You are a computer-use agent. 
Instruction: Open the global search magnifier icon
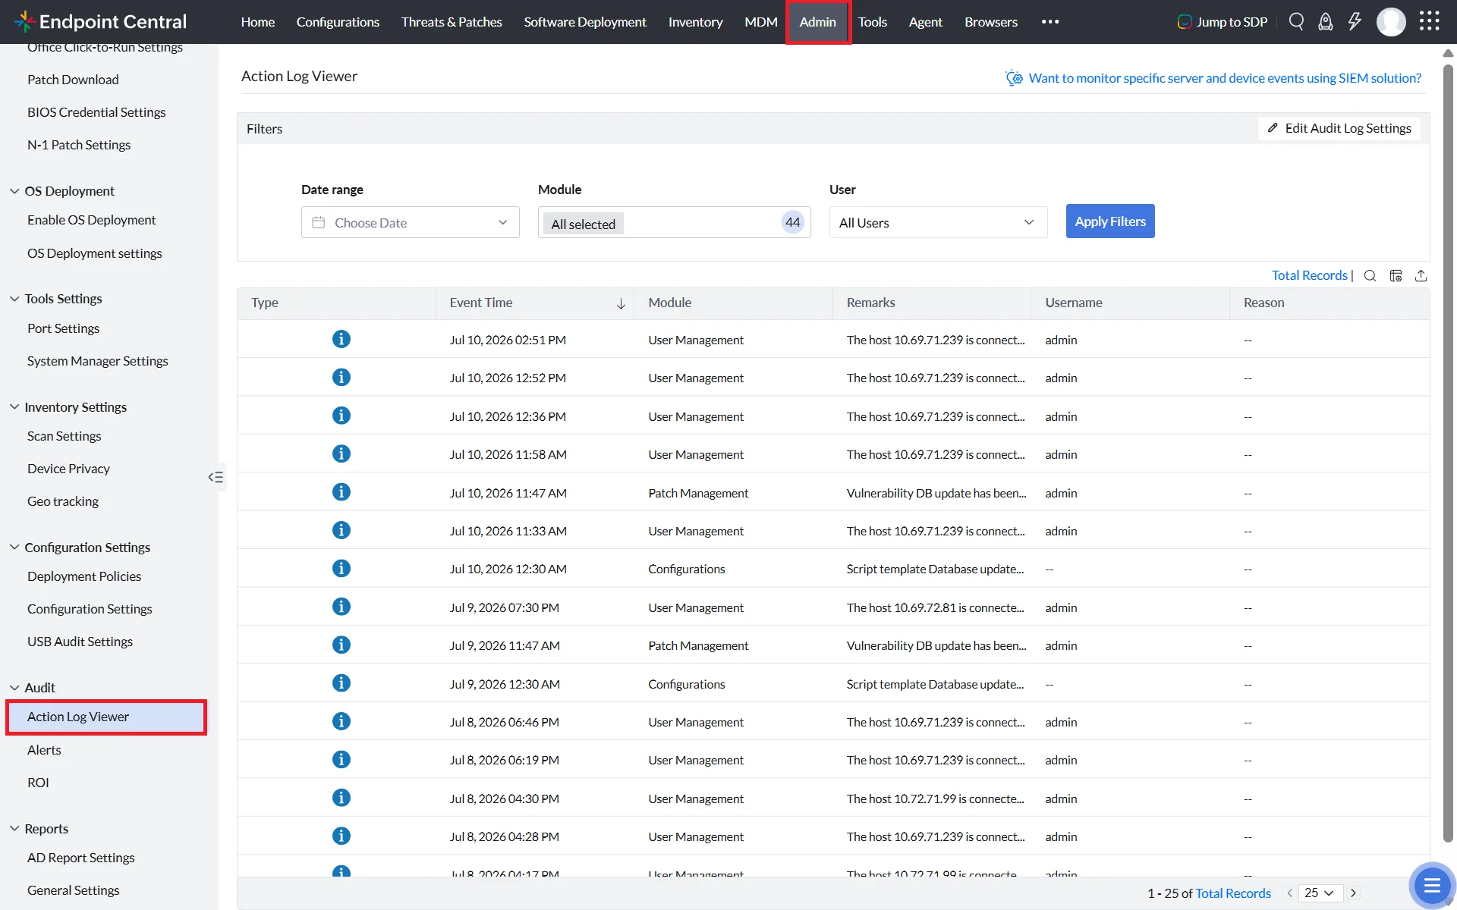coord(1296,21)
